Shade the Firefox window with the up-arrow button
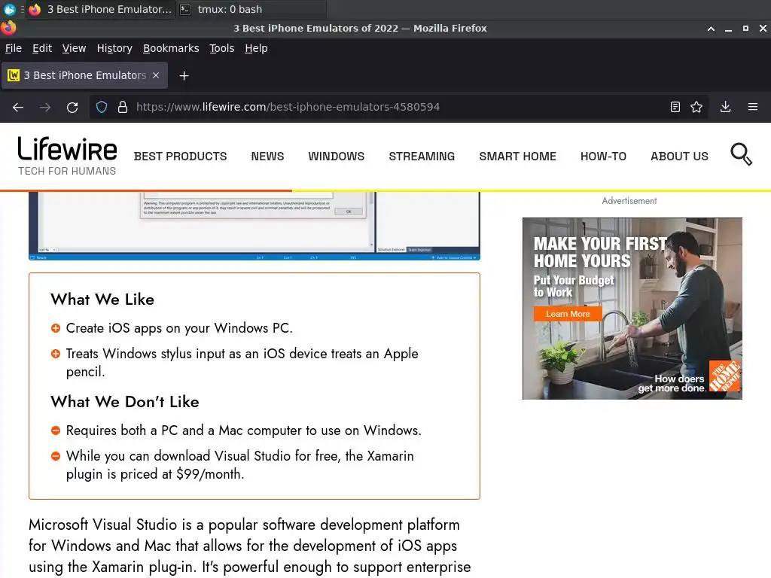 [x=711, y=29]
